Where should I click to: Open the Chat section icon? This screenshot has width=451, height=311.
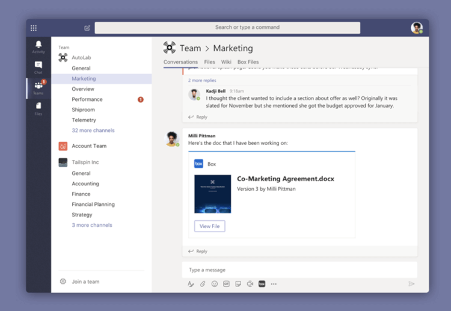point(38,67)
